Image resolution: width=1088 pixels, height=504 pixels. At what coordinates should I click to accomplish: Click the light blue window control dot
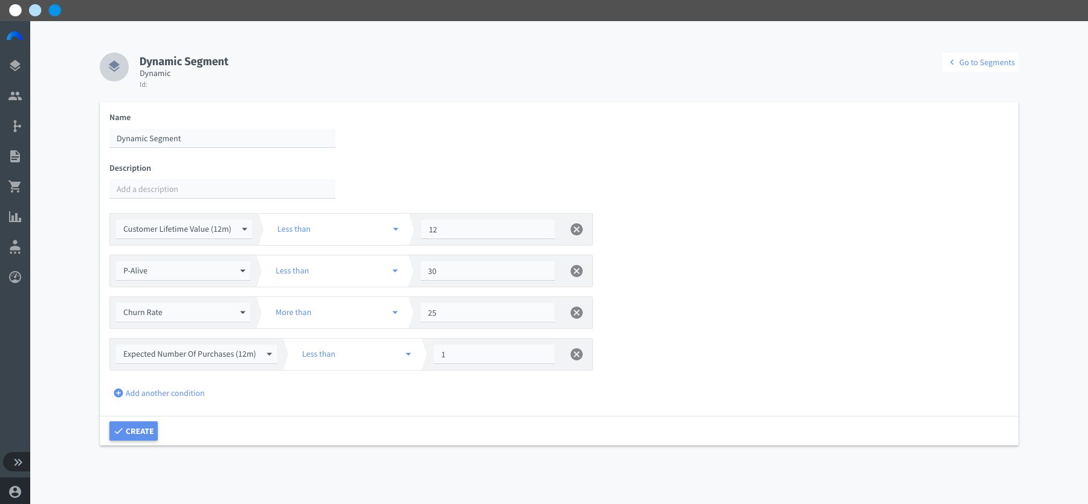[35, 10]
